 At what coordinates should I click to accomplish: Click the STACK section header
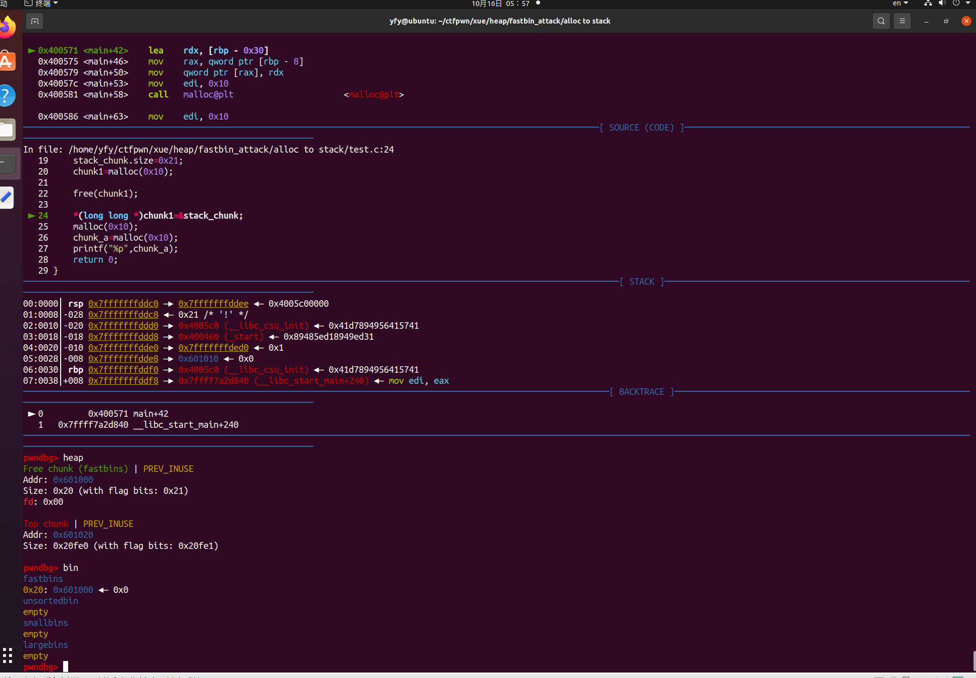pyautogui.click(x=641, y=282)
